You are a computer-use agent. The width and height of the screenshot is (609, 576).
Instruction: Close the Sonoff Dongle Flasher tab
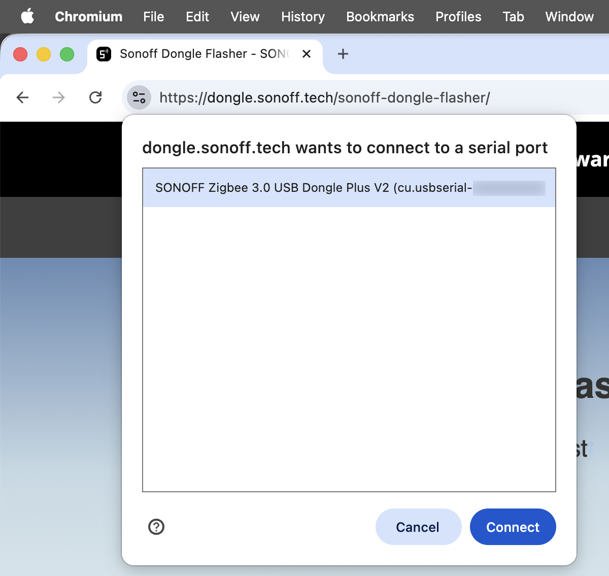point(307,54)
